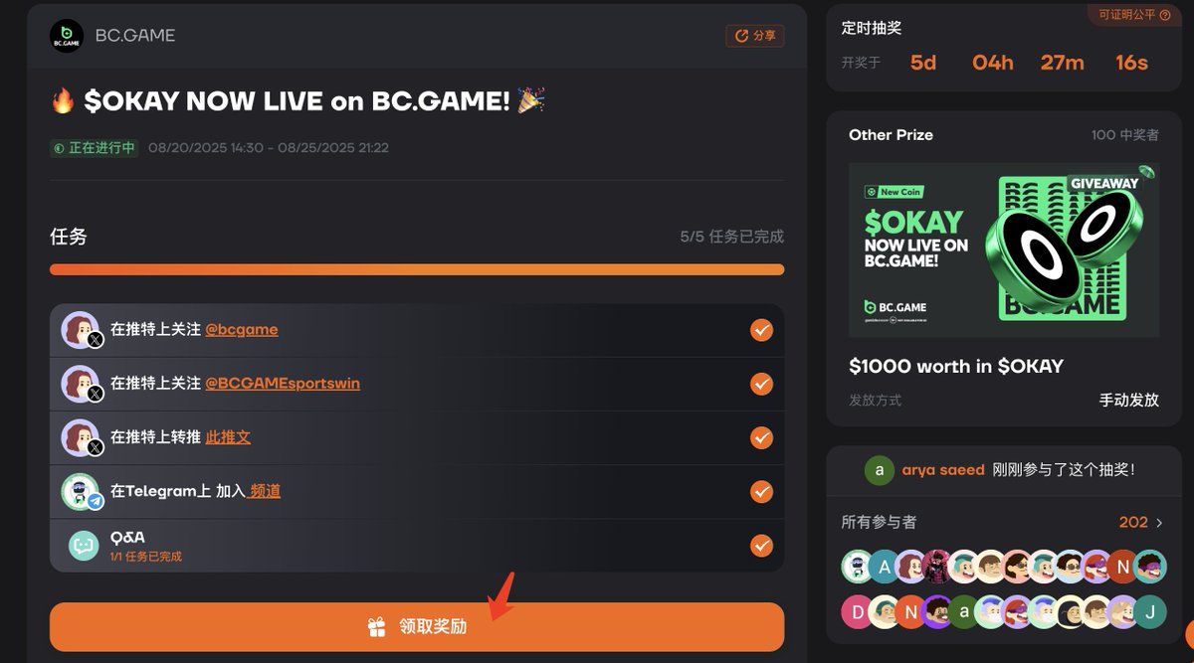This screenshot has height=663, width=1194.
Task: Click the provably fair help question icon
Action: [1165, 15]
